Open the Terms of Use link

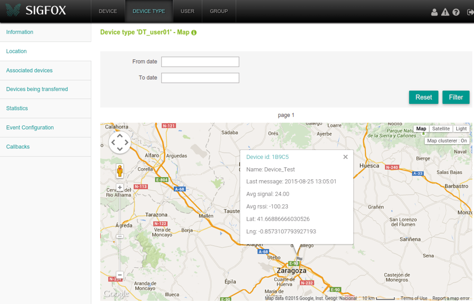coord(414,298)
